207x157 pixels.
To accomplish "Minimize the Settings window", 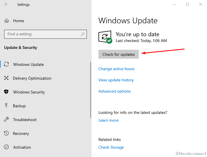I will pos(174,4).
